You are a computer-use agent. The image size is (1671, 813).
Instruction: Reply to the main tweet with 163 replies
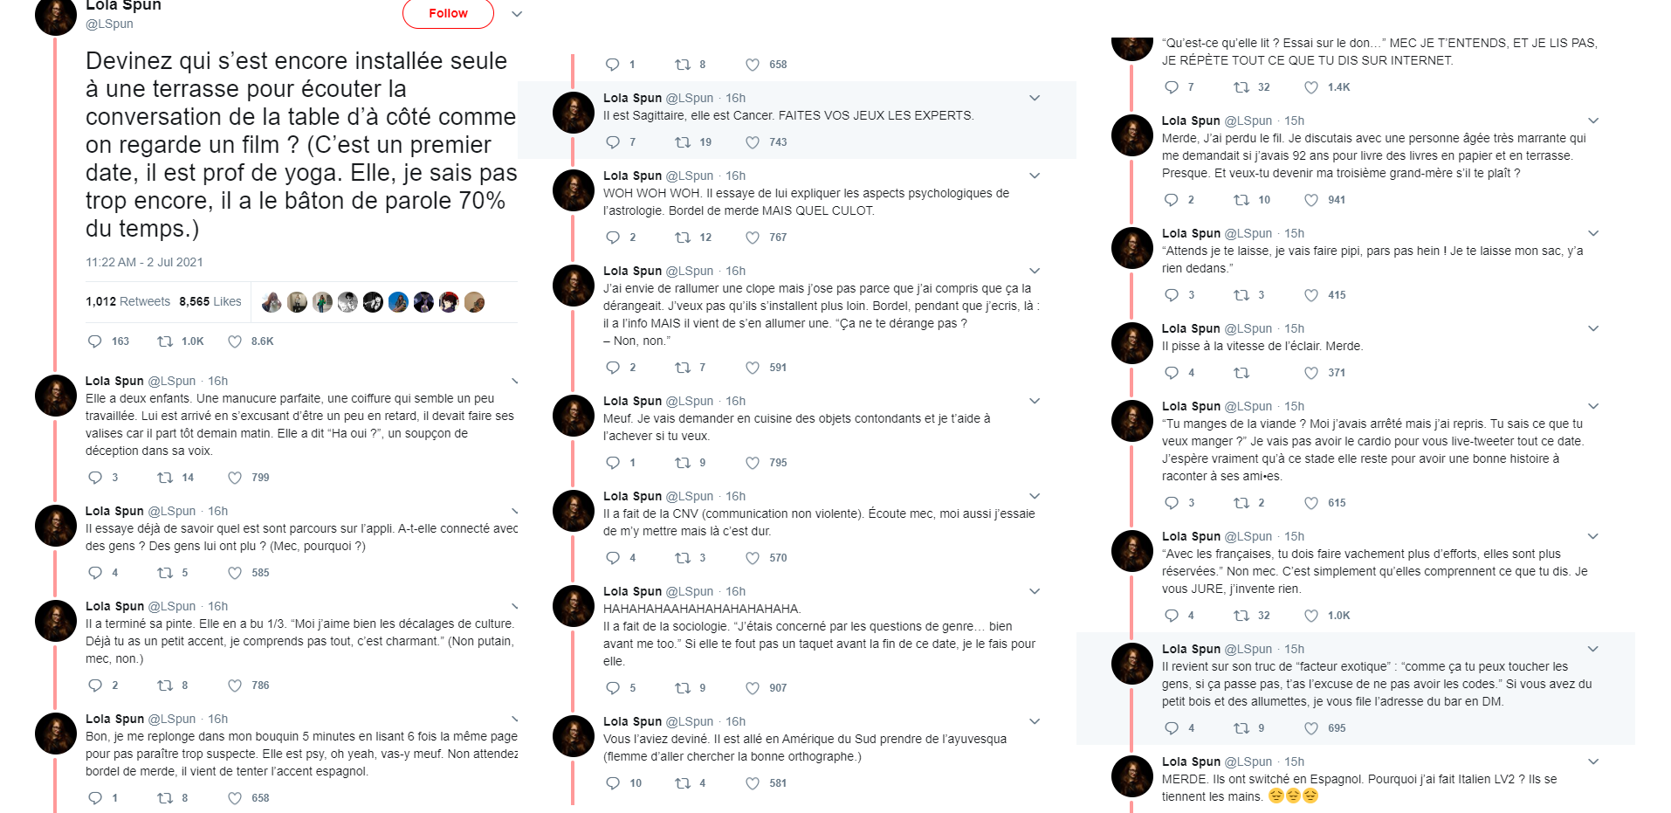96,341
